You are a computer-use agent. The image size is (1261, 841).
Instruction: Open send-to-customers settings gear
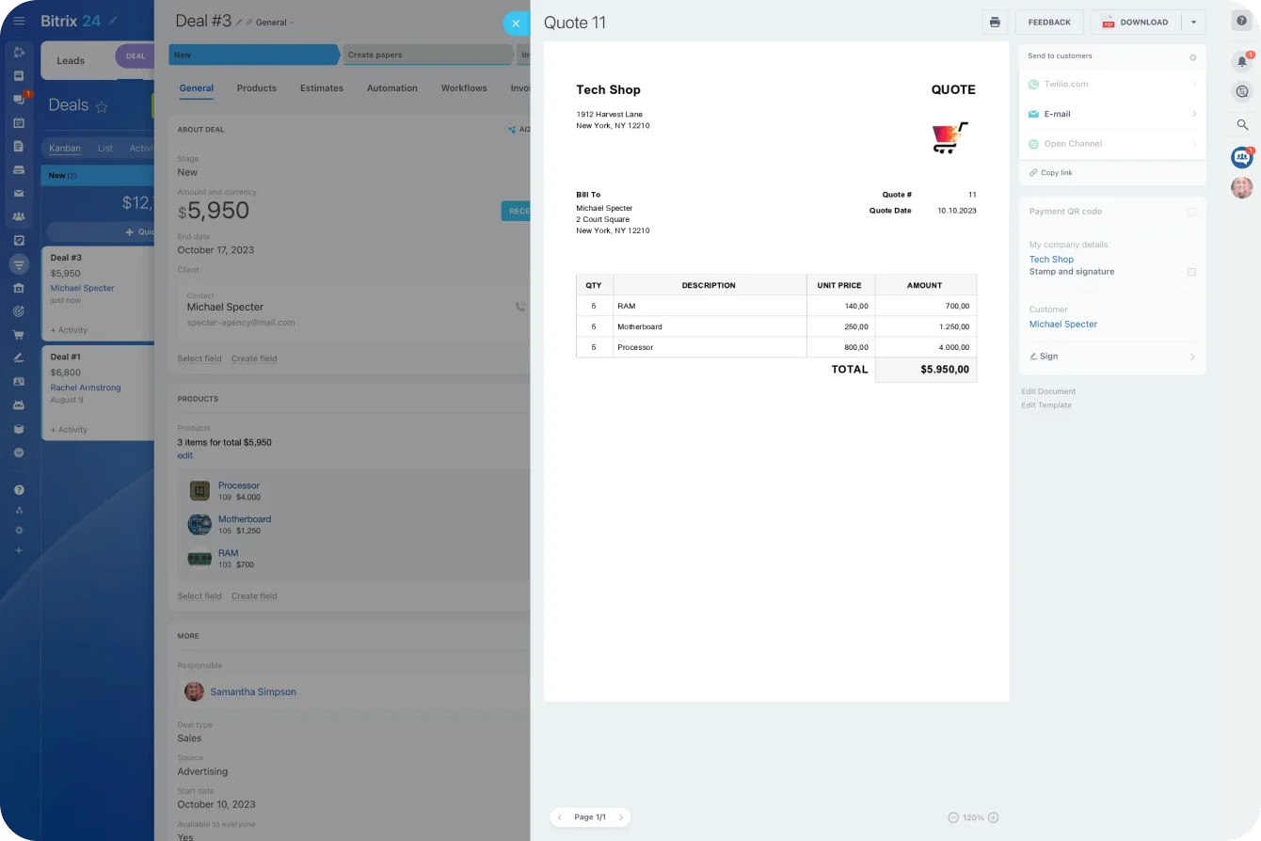click(1192, 57)
